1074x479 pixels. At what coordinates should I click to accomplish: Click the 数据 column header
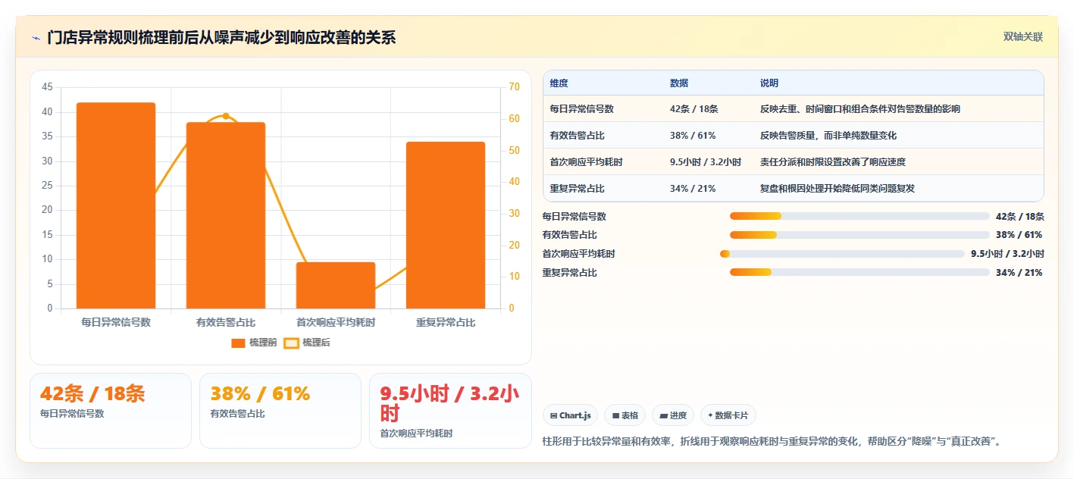pyautogui.click(x=679, y=83)
